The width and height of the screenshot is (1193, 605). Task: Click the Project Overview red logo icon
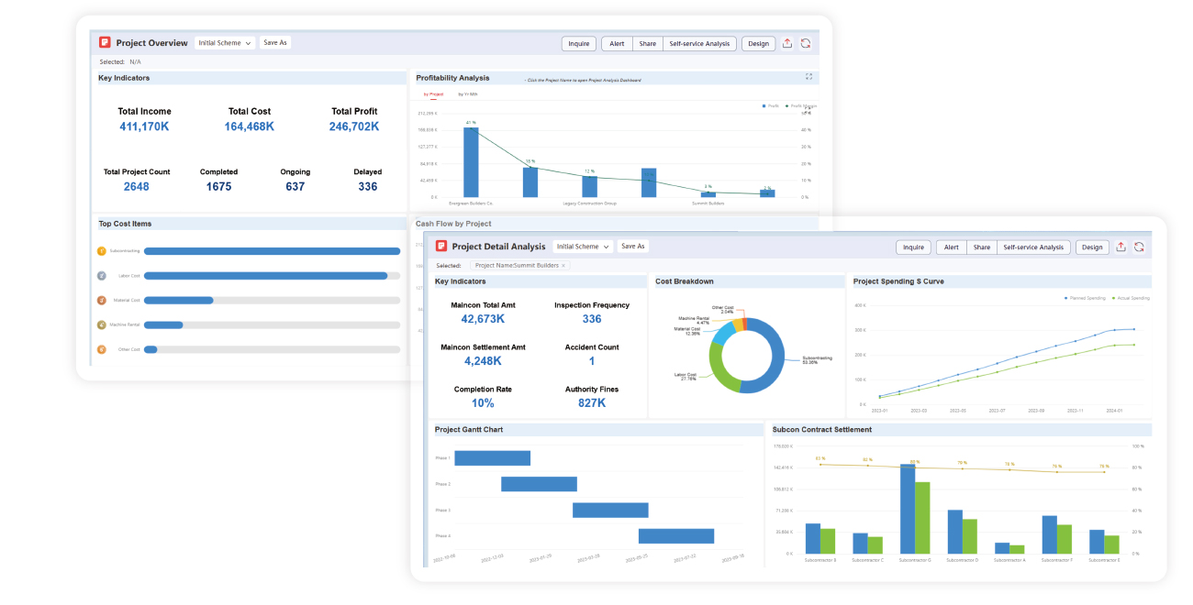(x=105, y=42)
